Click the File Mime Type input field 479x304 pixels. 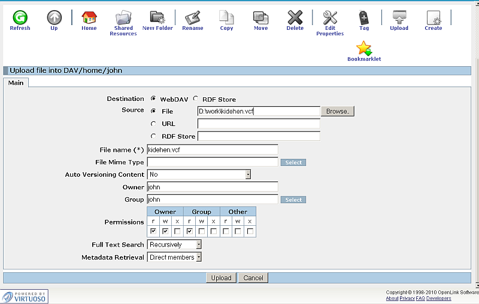[x=213, y=162]
